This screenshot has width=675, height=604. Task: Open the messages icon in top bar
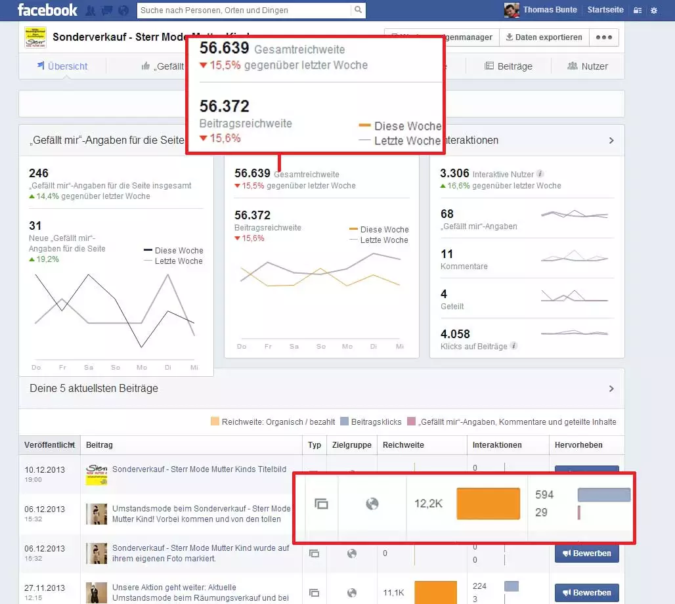(107, 11)
